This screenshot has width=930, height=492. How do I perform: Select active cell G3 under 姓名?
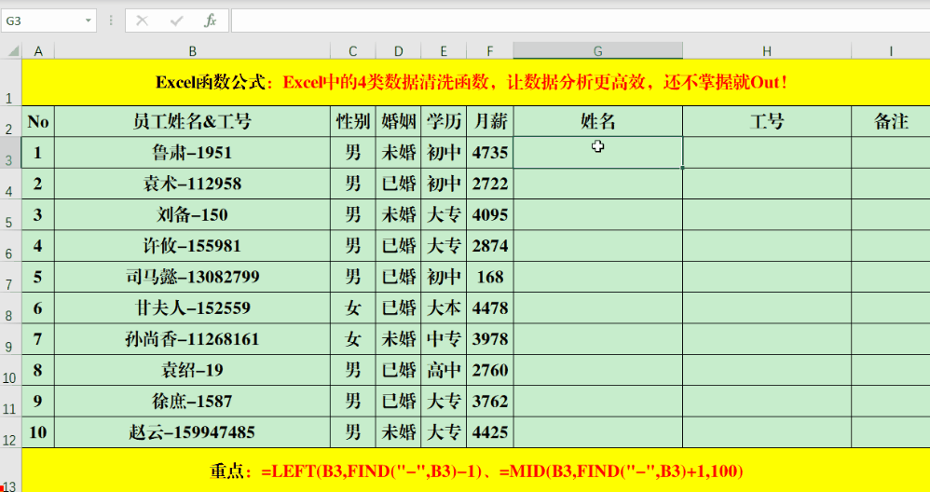pyautogui.click(x=598, y=152)
